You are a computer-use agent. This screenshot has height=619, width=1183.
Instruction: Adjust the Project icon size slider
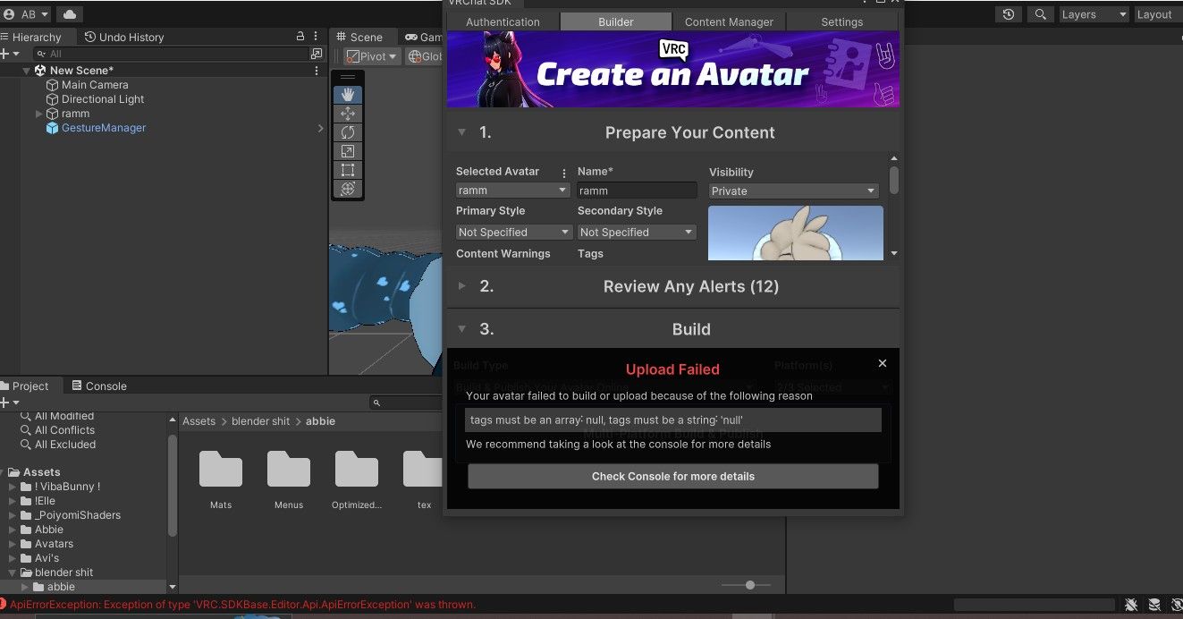750,585
